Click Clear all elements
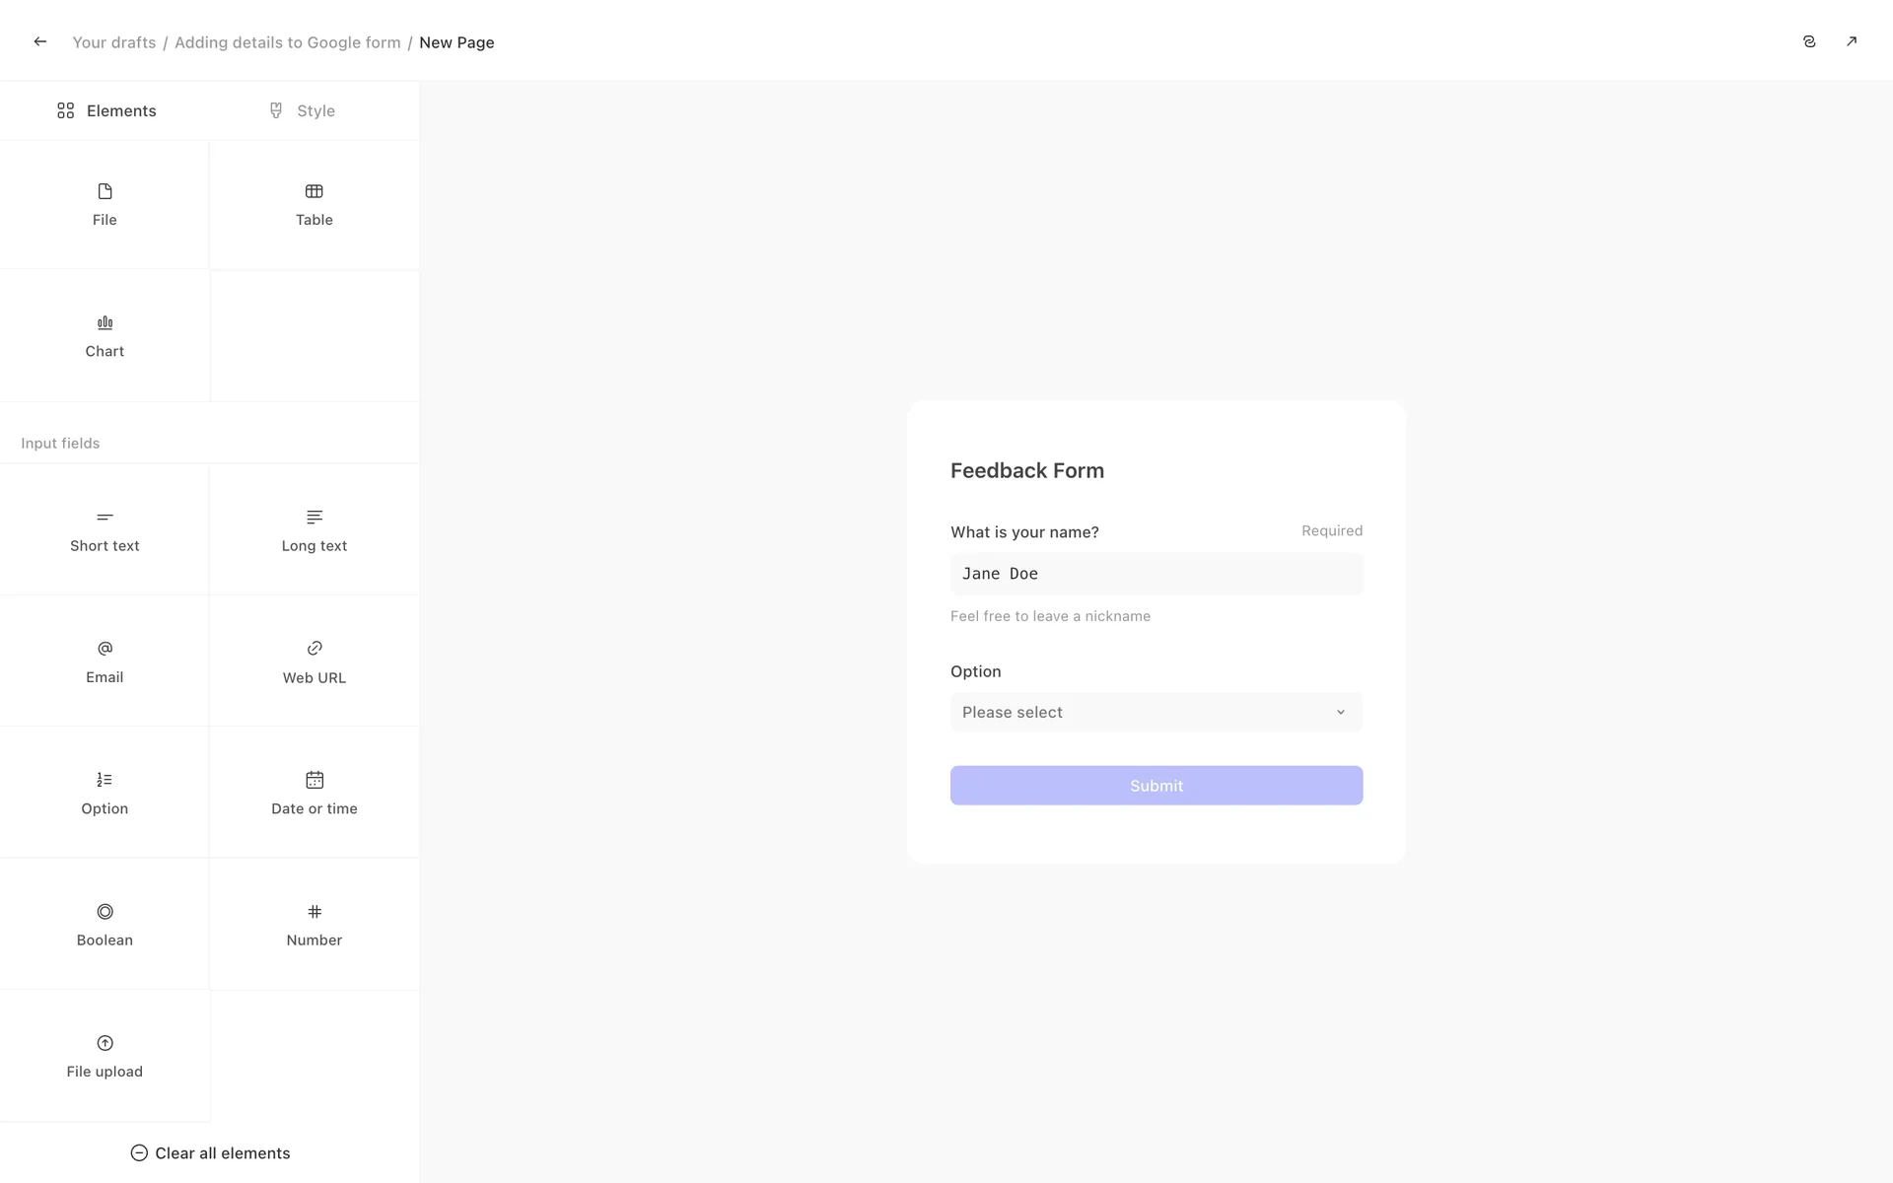This screenshot has width=1893, height=1183. pyautogui.click(x=210, y=1152)
